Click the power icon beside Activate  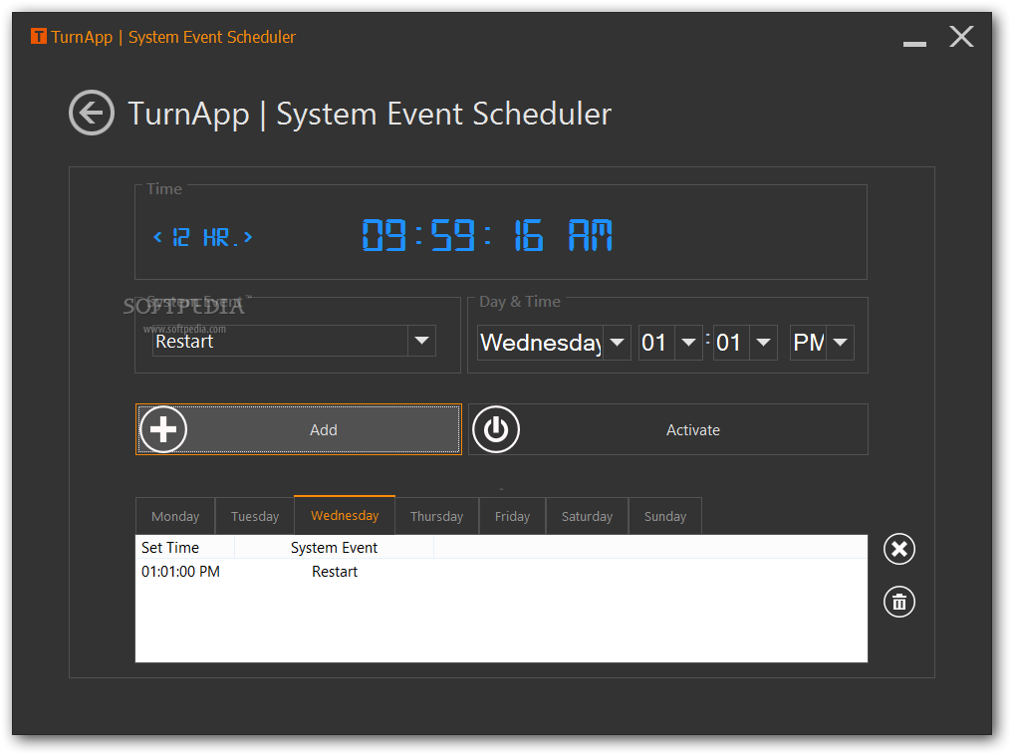point(496,429)
